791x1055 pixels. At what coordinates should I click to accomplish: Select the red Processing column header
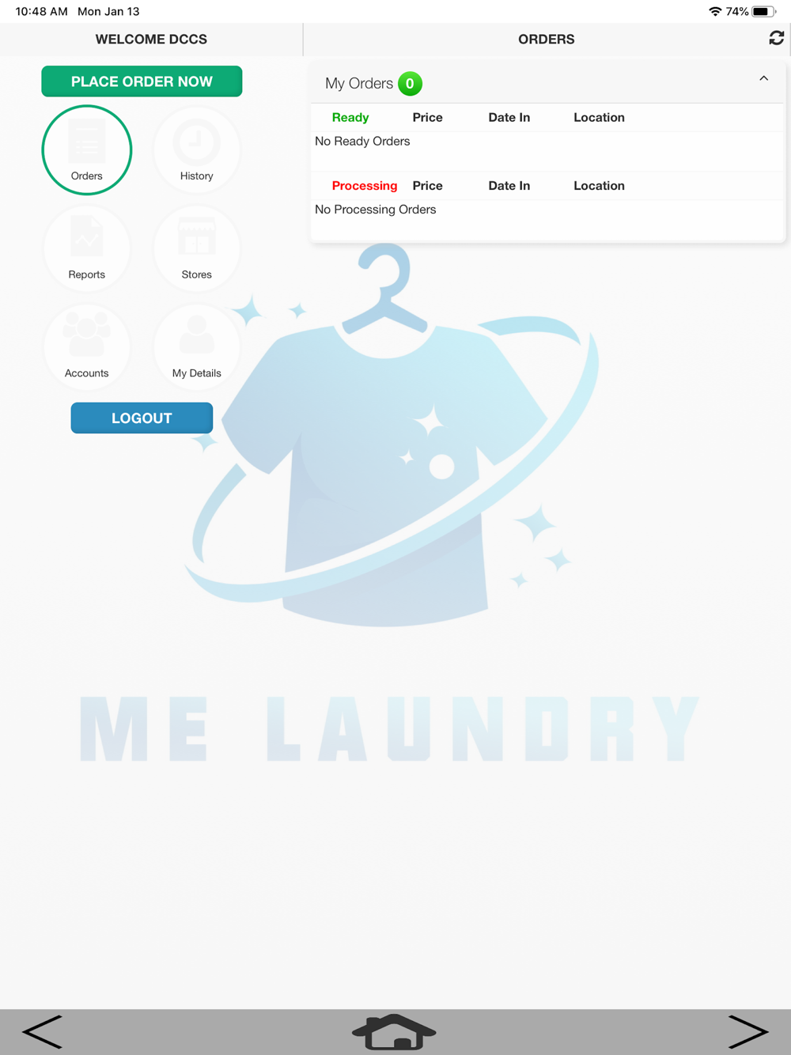point(365,186)
